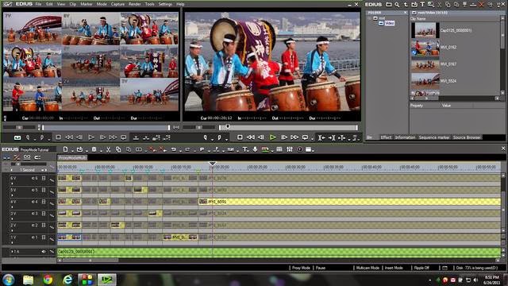Screen dimensions: 508x286
Task: Open the dropdown beside the recorder Out-point button
Action: [226, 139]
